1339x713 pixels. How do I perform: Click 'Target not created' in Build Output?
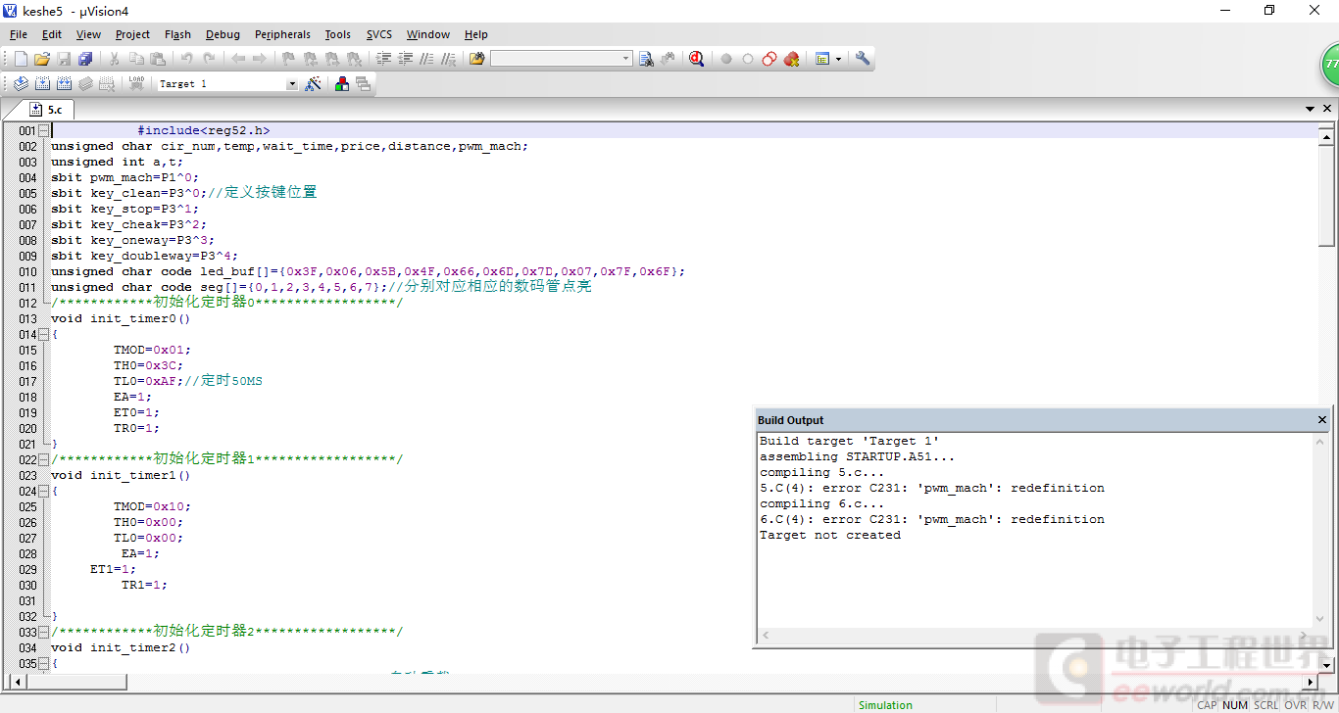(830, 535)
